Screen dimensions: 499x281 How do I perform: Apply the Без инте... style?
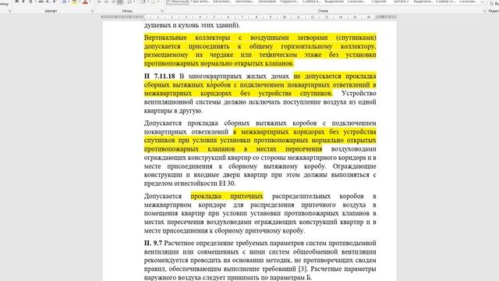pyautogui.click(x=200, y=2)
